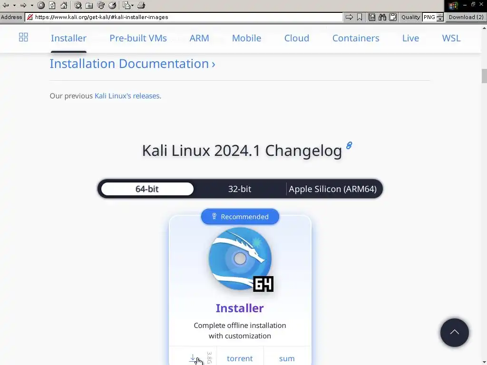Open the grid overview icon in Kali nav
This screenshot has width=487, height=365.
(23, 37)
